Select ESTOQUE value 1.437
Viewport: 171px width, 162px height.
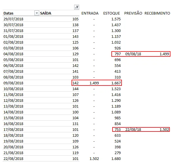116,25
